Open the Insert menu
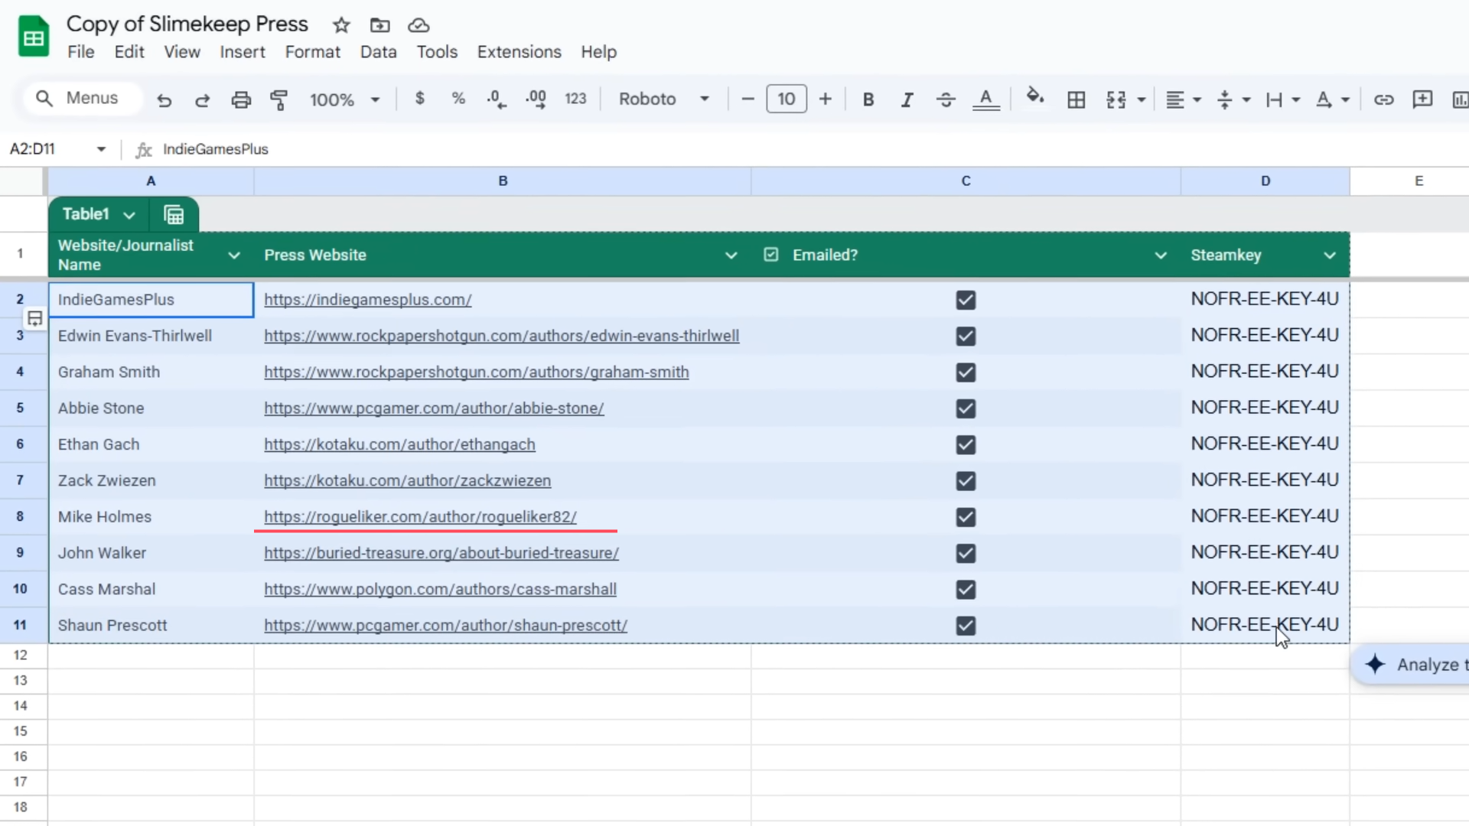 coord(243,52)
